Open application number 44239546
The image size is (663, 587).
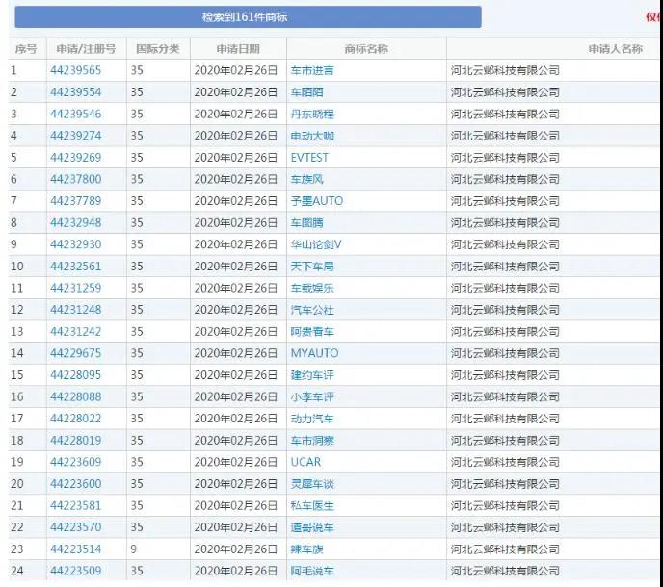76,114
